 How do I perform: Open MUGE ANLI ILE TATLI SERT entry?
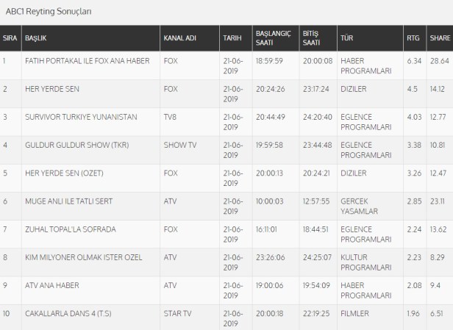click(x=74, y=201)
